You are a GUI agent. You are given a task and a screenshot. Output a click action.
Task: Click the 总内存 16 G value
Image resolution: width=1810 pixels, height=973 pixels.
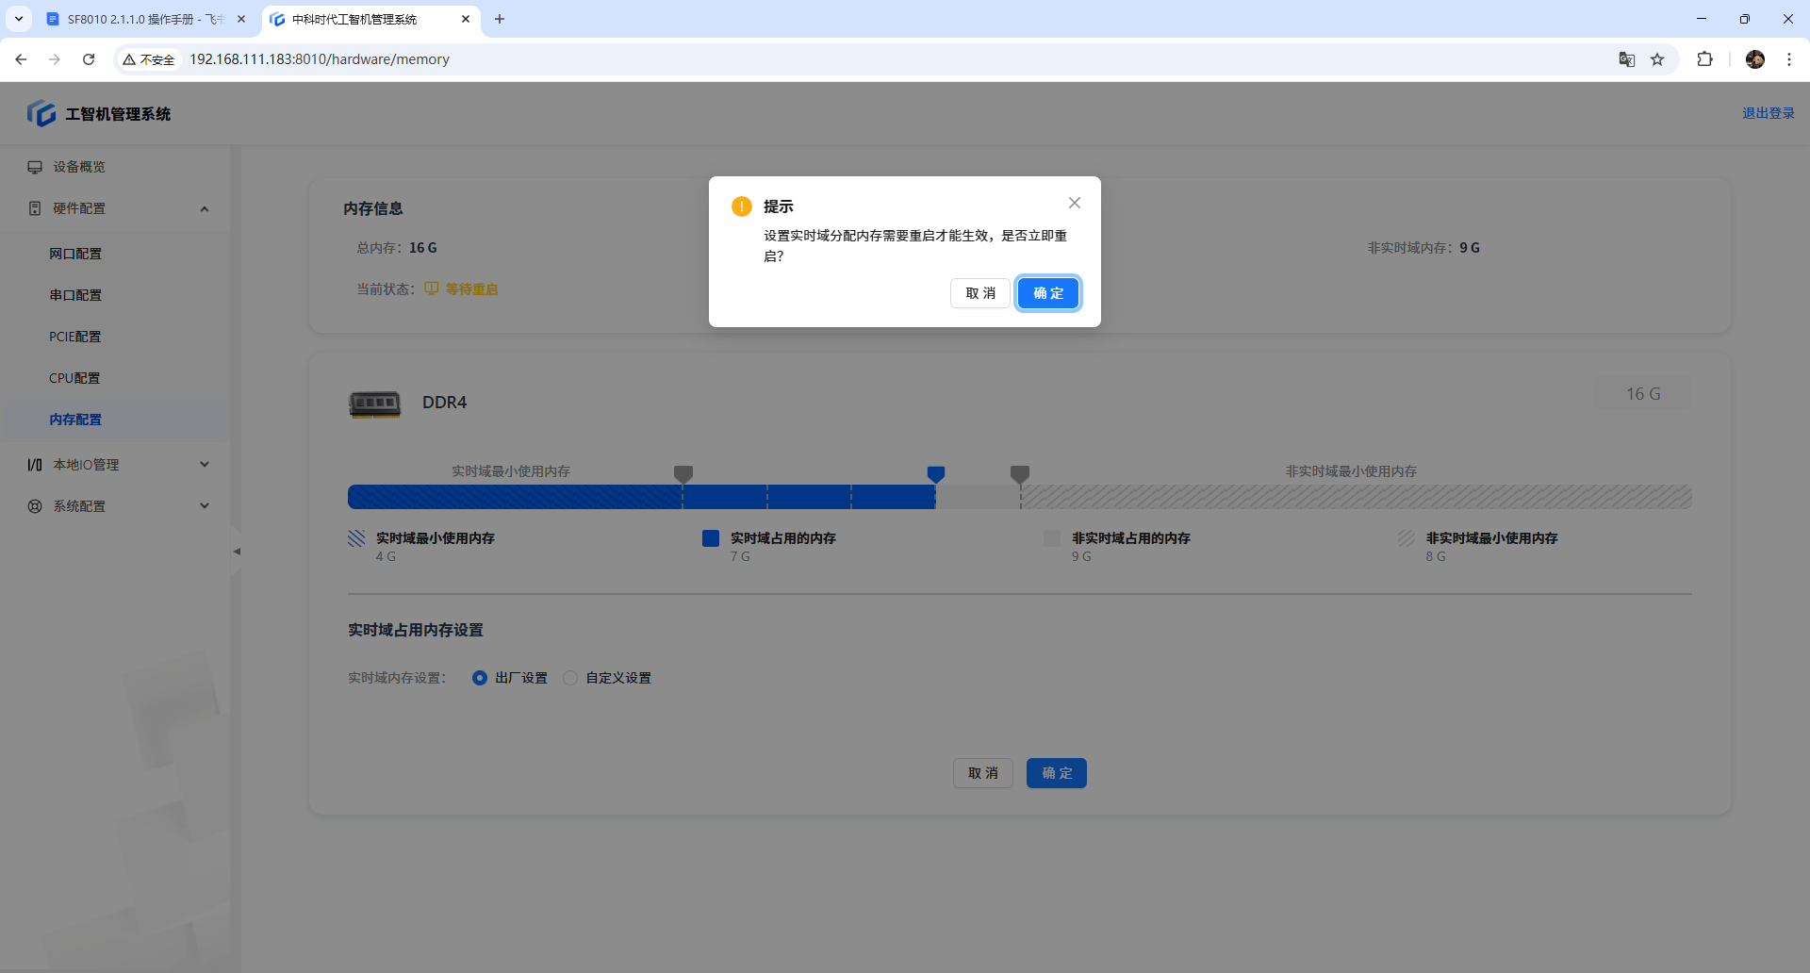click(423, 248)
